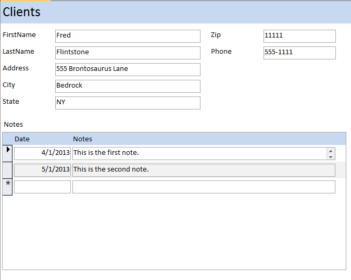Edit the Phone field showing 555-1111
Image resolution: width=351 pixels, height=280 pixels.
pyautogui.click(x=299, y=53)
